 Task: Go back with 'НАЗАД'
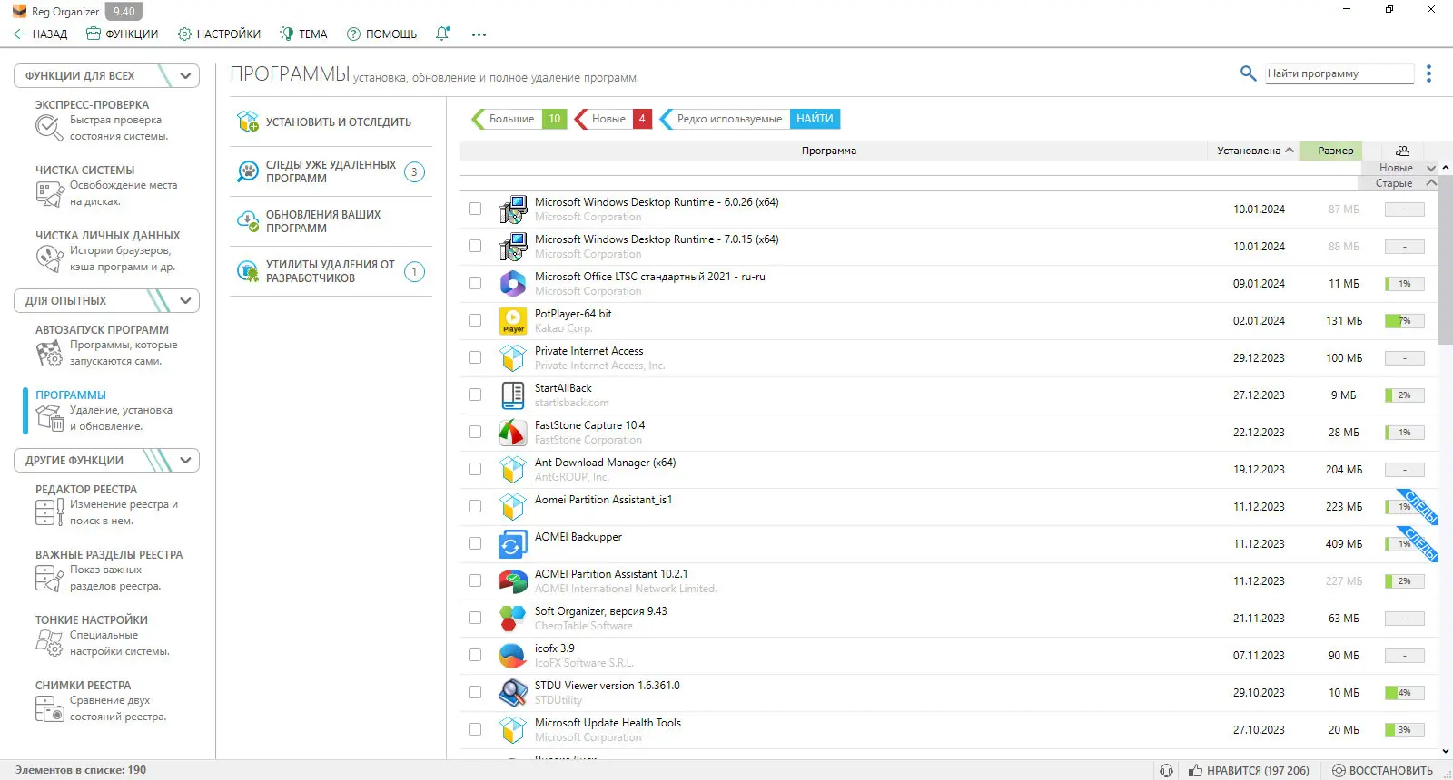(x=41, y=34)
